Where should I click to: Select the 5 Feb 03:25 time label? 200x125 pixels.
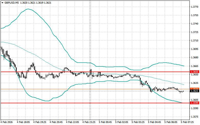pos(138,122)
